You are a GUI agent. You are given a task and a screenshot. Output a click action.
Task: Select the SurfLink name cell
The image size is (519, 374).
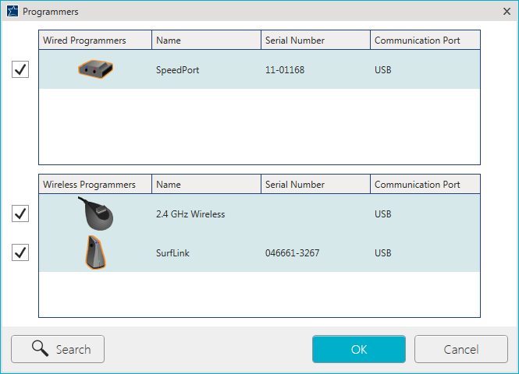point(172,253)
